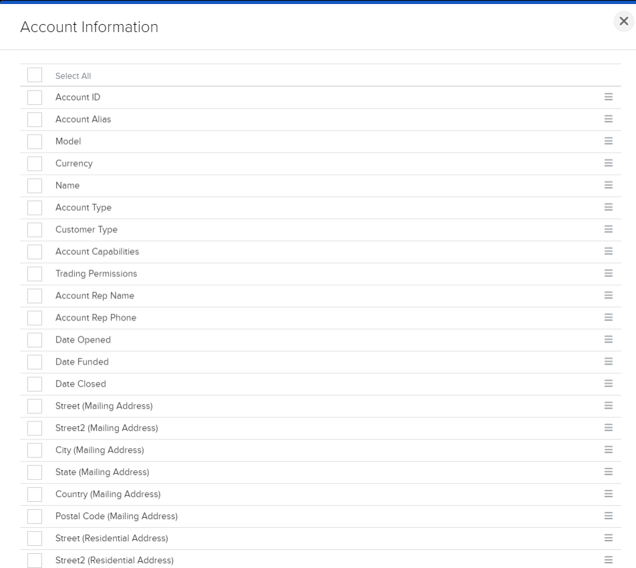Click the drag handle for Country (Mailing Address)
636x568 pixels.
tap(609, 494)
